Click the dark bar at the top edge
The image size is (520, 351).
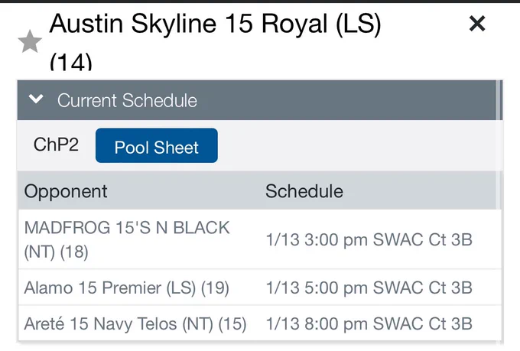click(260, 2)
